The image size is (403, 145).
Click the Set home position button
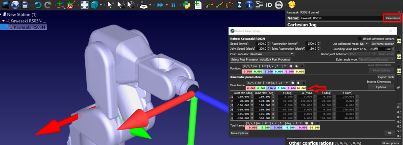click(383, 44)
